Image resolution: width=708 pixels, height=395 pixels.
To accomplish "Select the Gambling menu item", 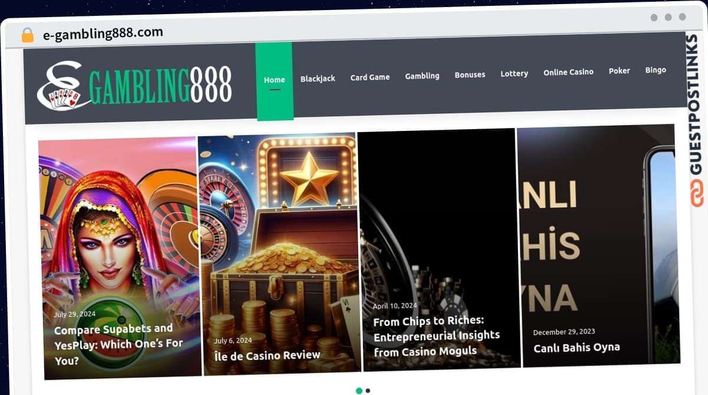I will tap(422, 75).
